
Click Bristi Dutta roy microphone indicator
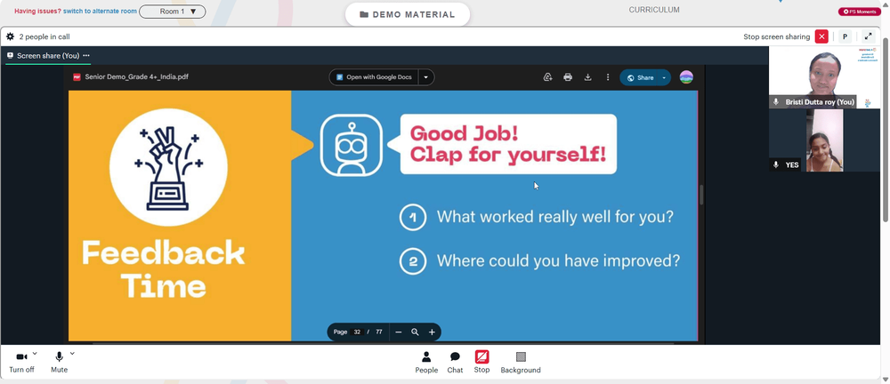[776, 102]
